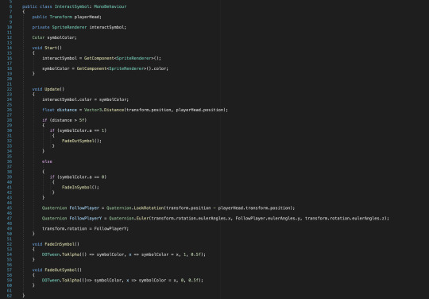Click the LookRotation method call
Image resolution: width=429 pixels, height=299 pixels.
coord(149,208)
